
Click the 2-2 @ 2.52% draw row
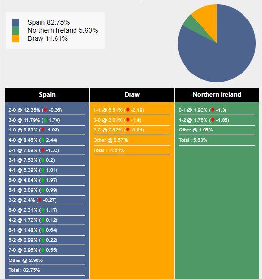pos(132,130)
